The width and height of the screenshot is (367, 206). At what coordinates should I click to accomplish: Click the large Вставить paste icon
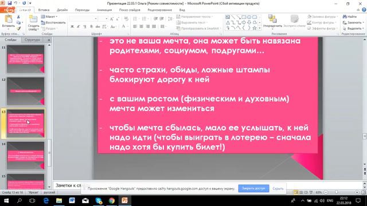point(9,19)
